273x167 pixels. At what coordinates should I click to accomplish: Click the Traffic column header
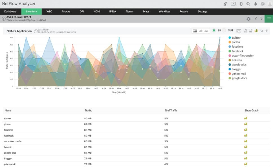[x=88, y=110]
